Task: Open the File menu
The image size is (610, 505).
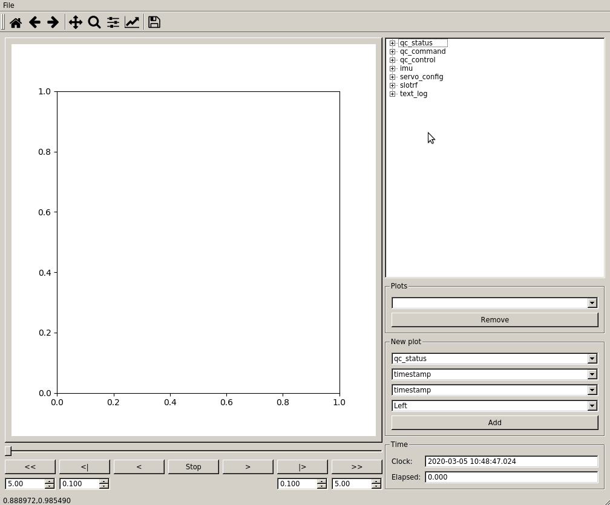Action: [x=8, y=5]
